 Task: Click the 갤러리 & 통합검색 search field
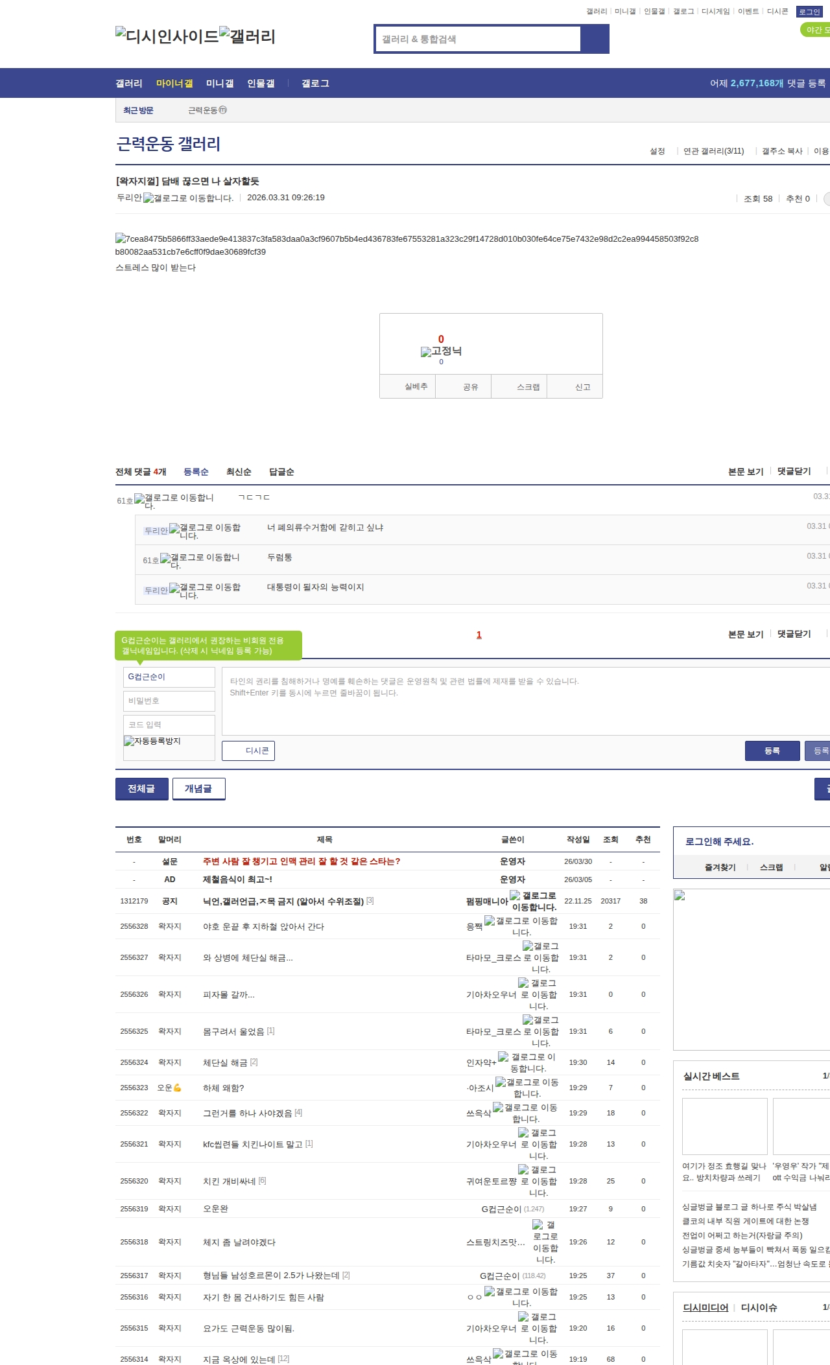click(x=479, y=39)
